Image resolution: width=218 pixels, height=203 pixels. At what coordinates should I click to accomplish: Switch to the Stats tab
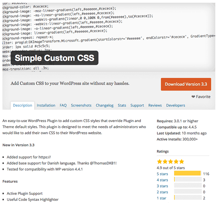[122, 105]
